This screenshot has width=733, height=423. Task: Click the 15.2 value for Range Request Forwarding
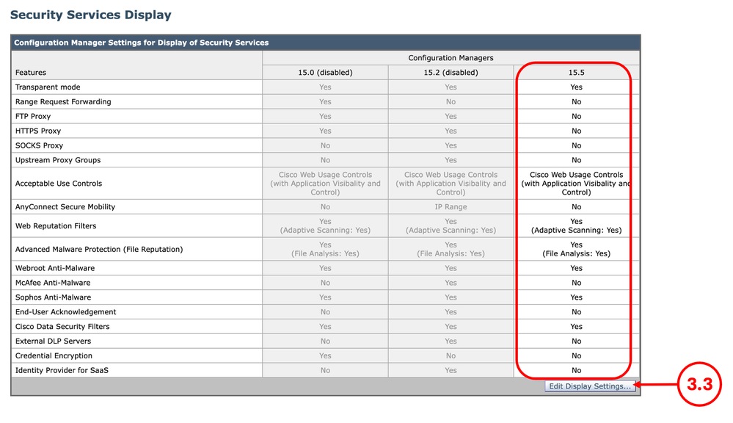coord(451,101)
